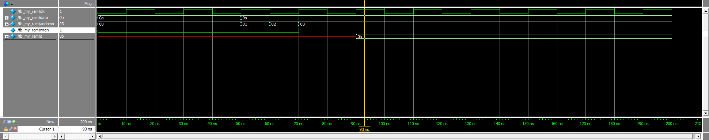Screen dimensions: 709x140
Task: Select signal /tb_my_ram/address
Action: point(36,24)
